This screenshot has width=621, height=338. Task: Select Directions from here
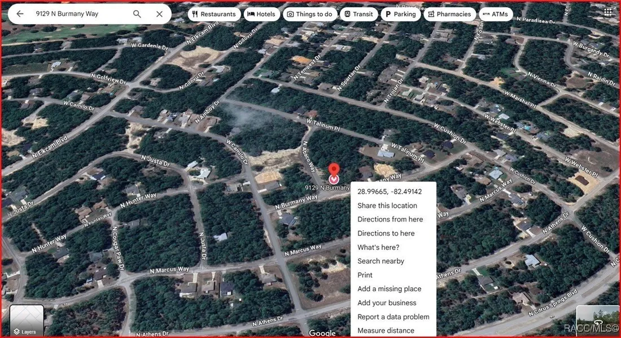[x=390, y=219]
